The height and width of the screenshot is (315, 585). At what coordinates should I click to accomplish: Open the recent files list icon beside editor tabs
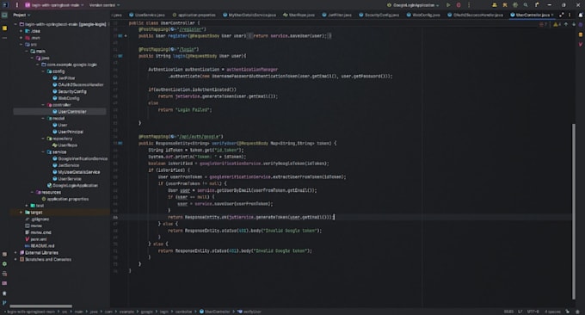tap(570, 15)
